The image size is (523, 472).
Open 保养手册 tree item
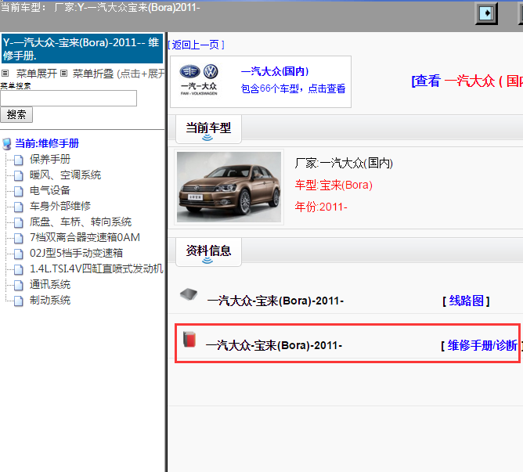click(x=50, y=159)
